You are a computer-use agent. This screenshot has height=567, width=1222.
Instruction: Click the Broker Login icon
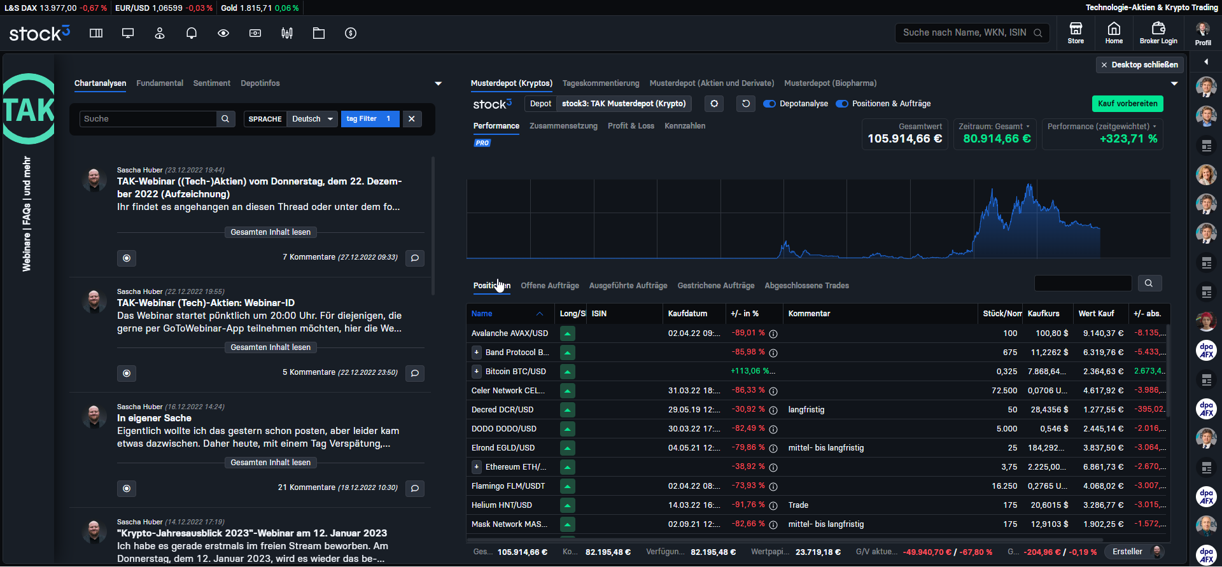click(1158, 32)
